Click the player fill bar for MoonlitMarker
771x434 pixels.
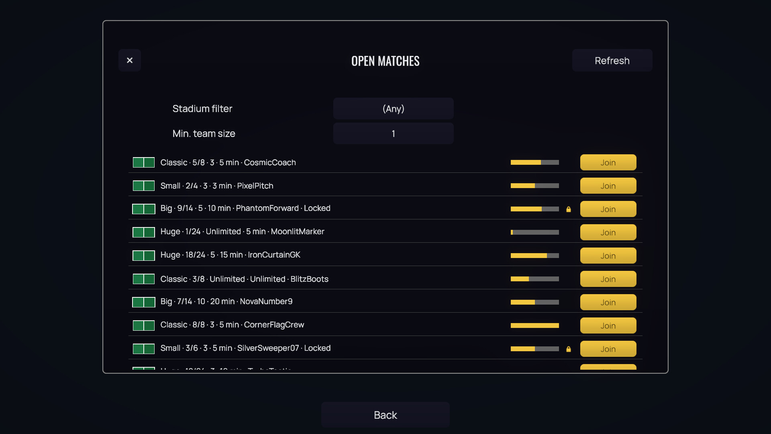[535, 232]
